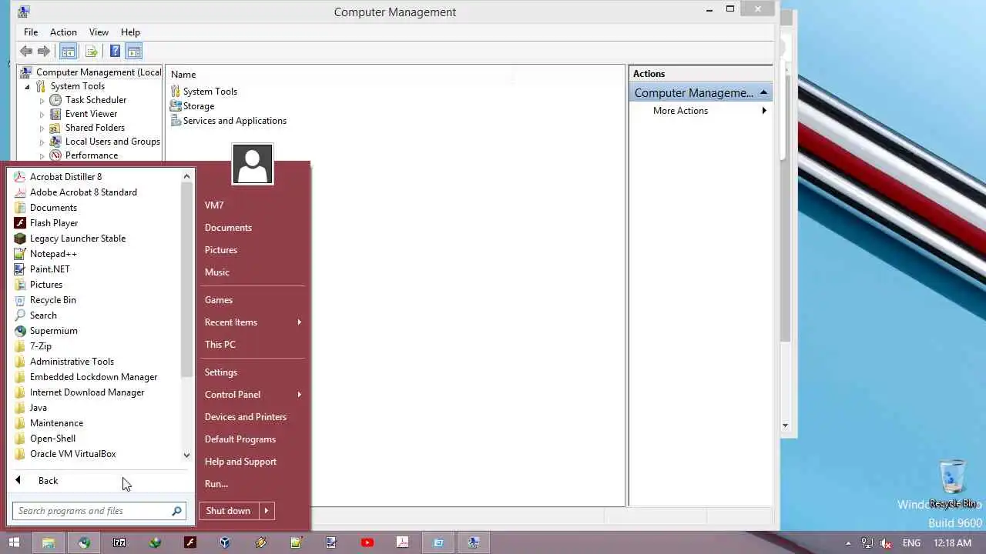Expand the Shared Folders node
The image size is (986, 554).
click(42, 128)
